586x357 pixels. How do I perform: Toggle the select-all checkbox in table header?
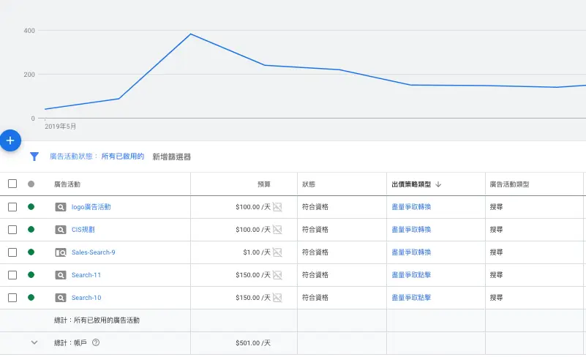pyautogui.click(x=12, y=184)
